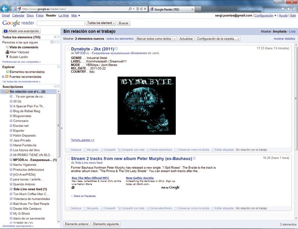Switch to Lista view
The width and height of the screenshot is (298, 229).
pos(292,32)
